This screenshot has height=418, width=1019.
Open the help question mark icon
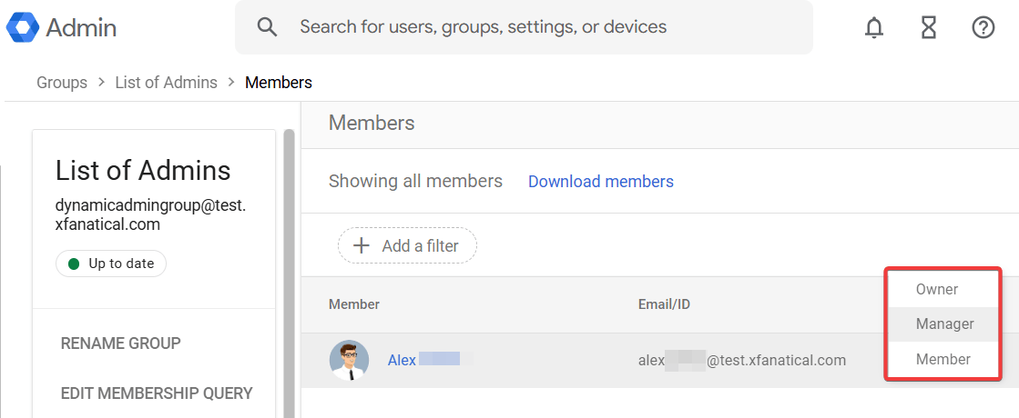(983, 28)
